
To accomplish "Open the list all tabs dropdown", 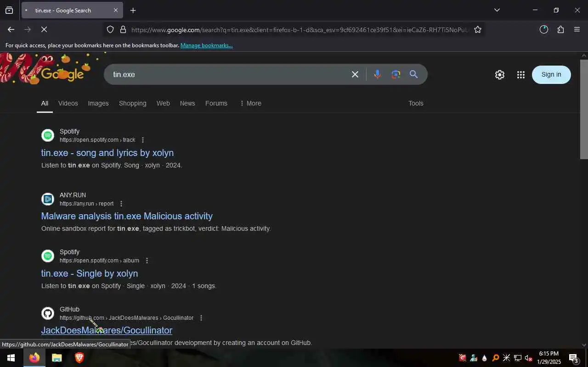I will click(497, 10).
